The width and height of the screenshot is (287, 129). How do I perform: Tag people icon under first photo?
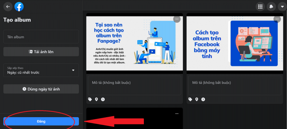click(x=90, y=99)
